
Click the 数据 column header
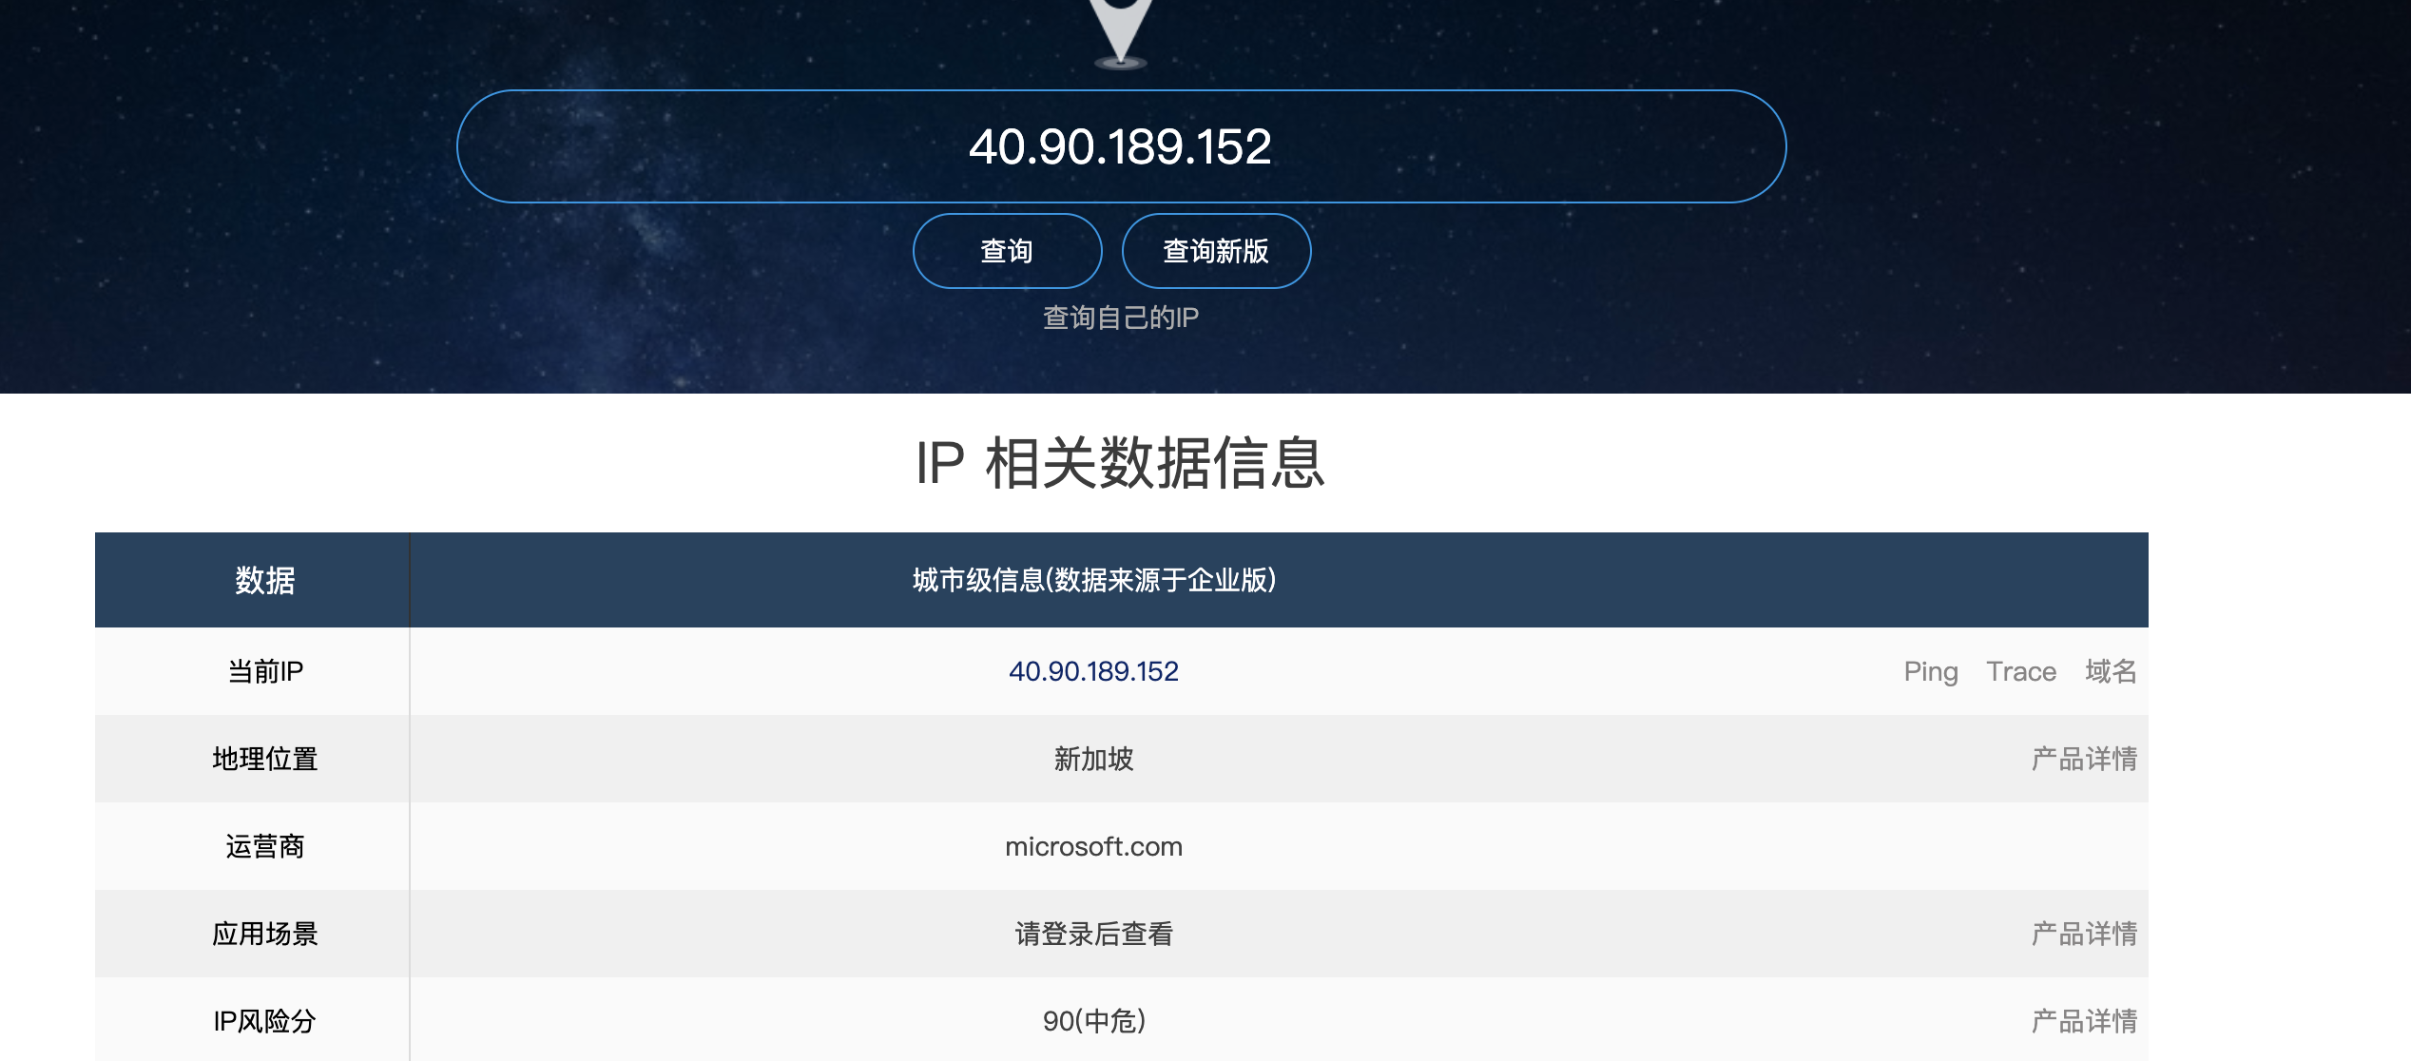click(x=265, y=580)
